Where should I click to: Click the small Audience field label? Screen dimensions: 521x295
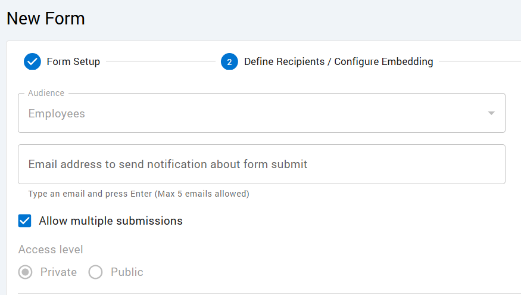click(46, 93)
